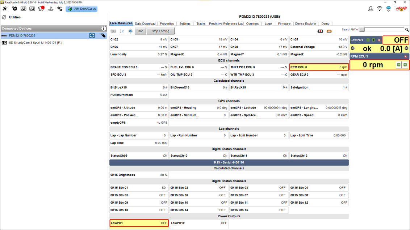410x230 pixels.
Task: Toggle LowPO1 power output row
Action: tap(139, 223)
